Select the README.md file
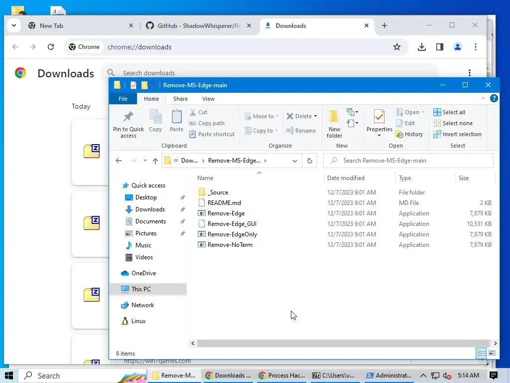The image size is (510, 383). (x=224, y=203)
